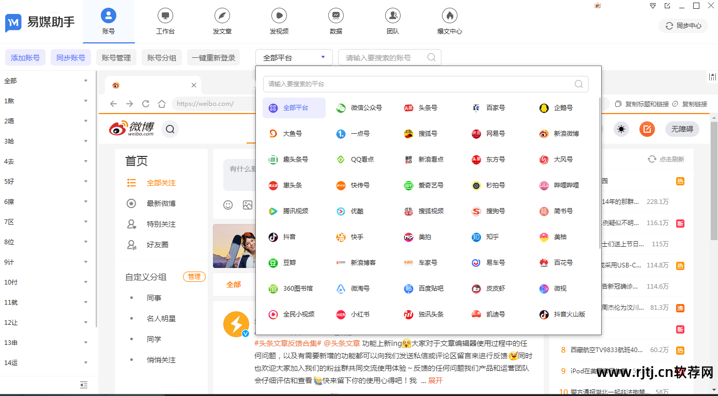Open the 爆文中心 hot articles tab
The width and height of the screenshot is (718, 396).
click(450, 22)
